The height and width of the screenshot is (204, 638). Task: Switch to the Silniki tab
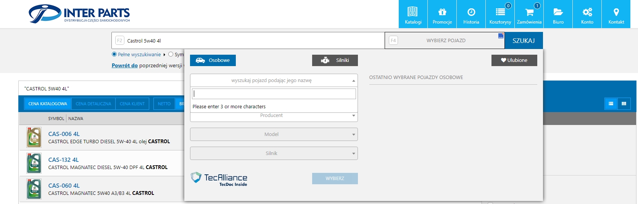pos(335,60)
